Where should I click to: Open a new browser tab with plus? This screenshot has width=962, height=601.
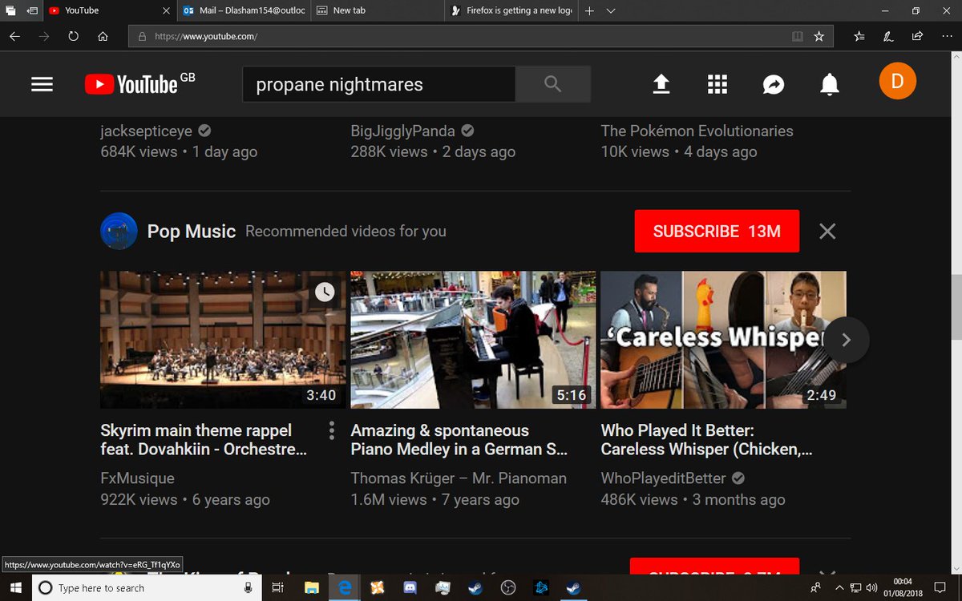[x=589, y=10]
